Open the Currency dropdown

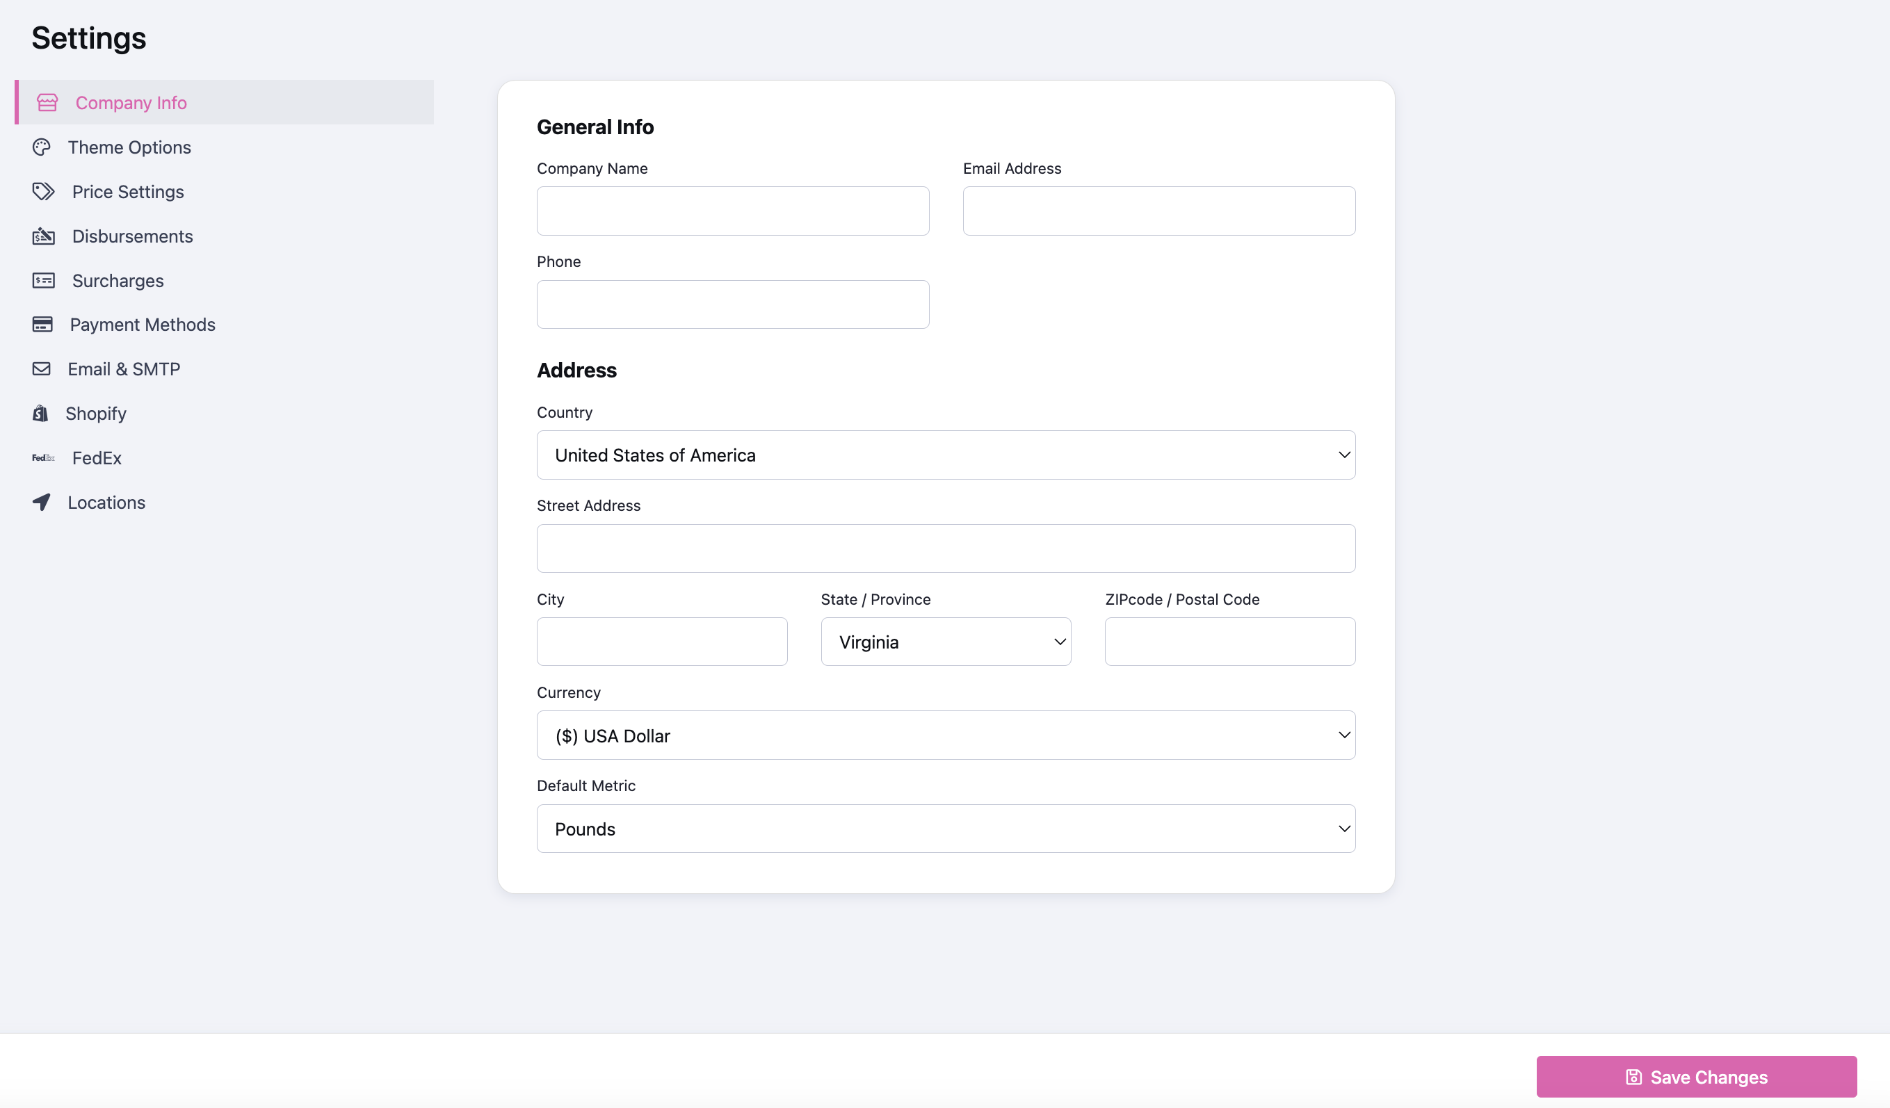pos(946,735)
